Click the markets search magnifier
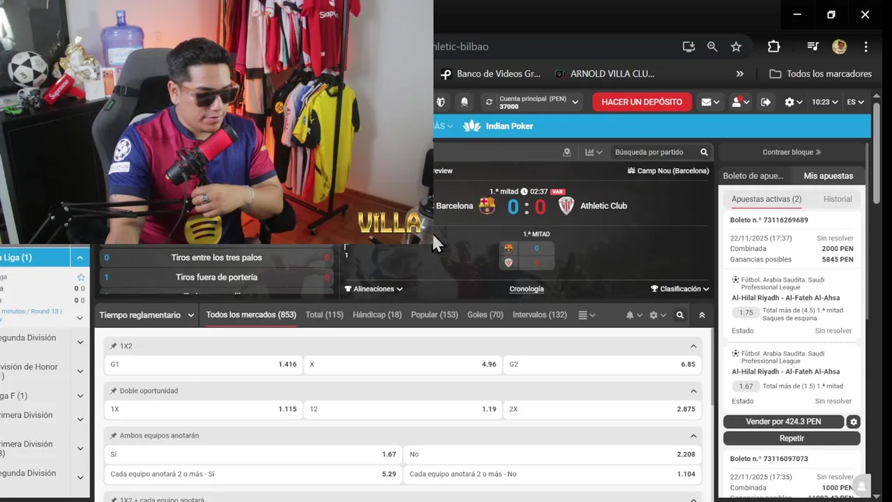Viewport: 892px width, 502px height. [680, 315]
